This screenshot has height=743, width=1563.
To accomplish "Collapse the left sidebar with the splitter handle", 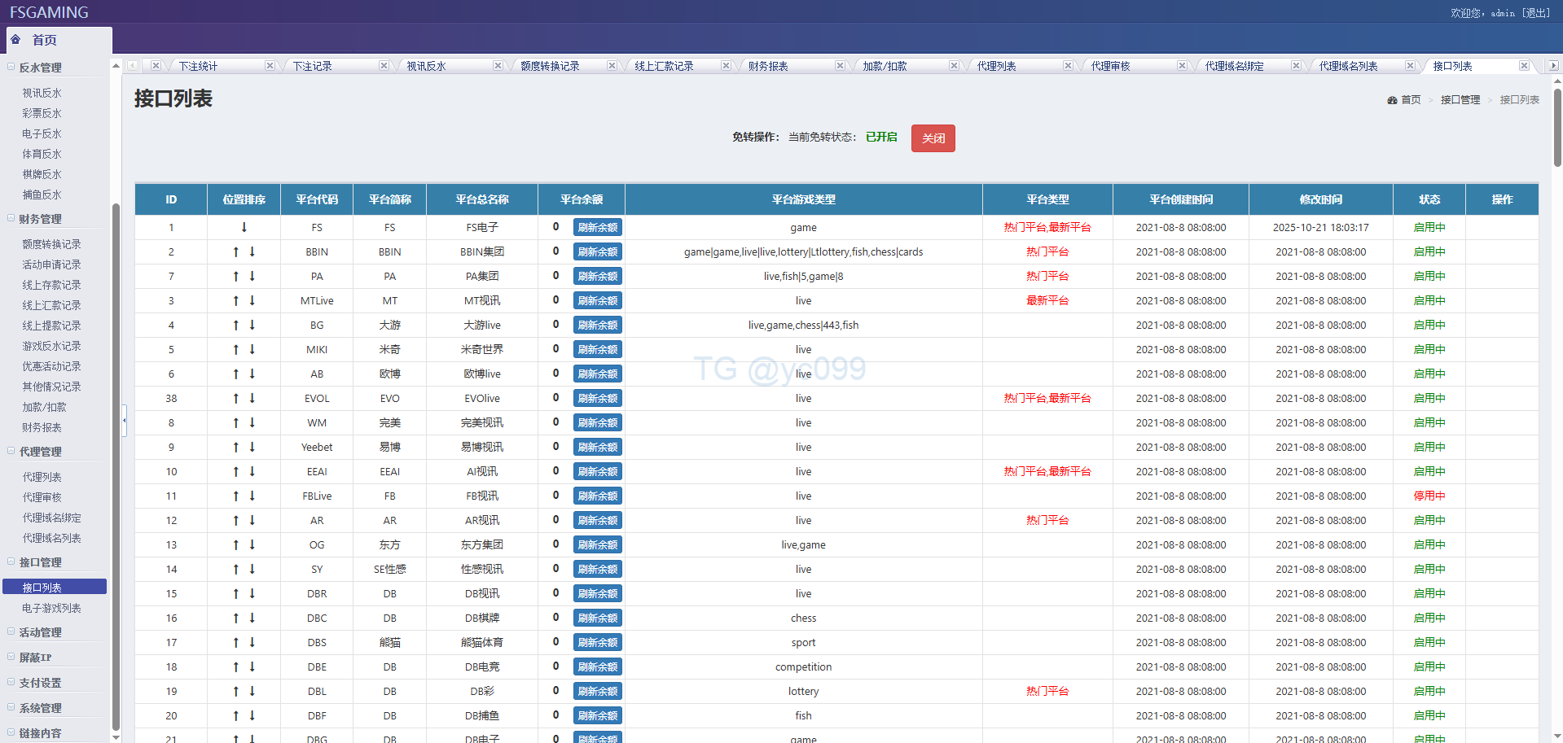I will click(124, 421).
